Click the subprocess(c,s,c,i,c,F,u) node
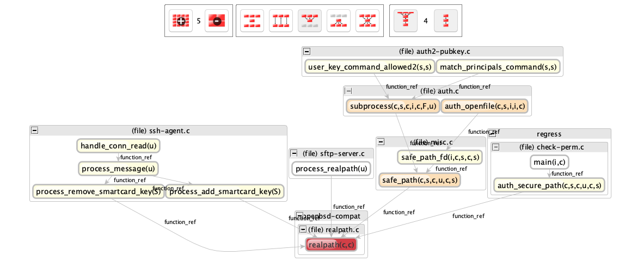Screen dimensions: 631x280 [x=392, y=106]
